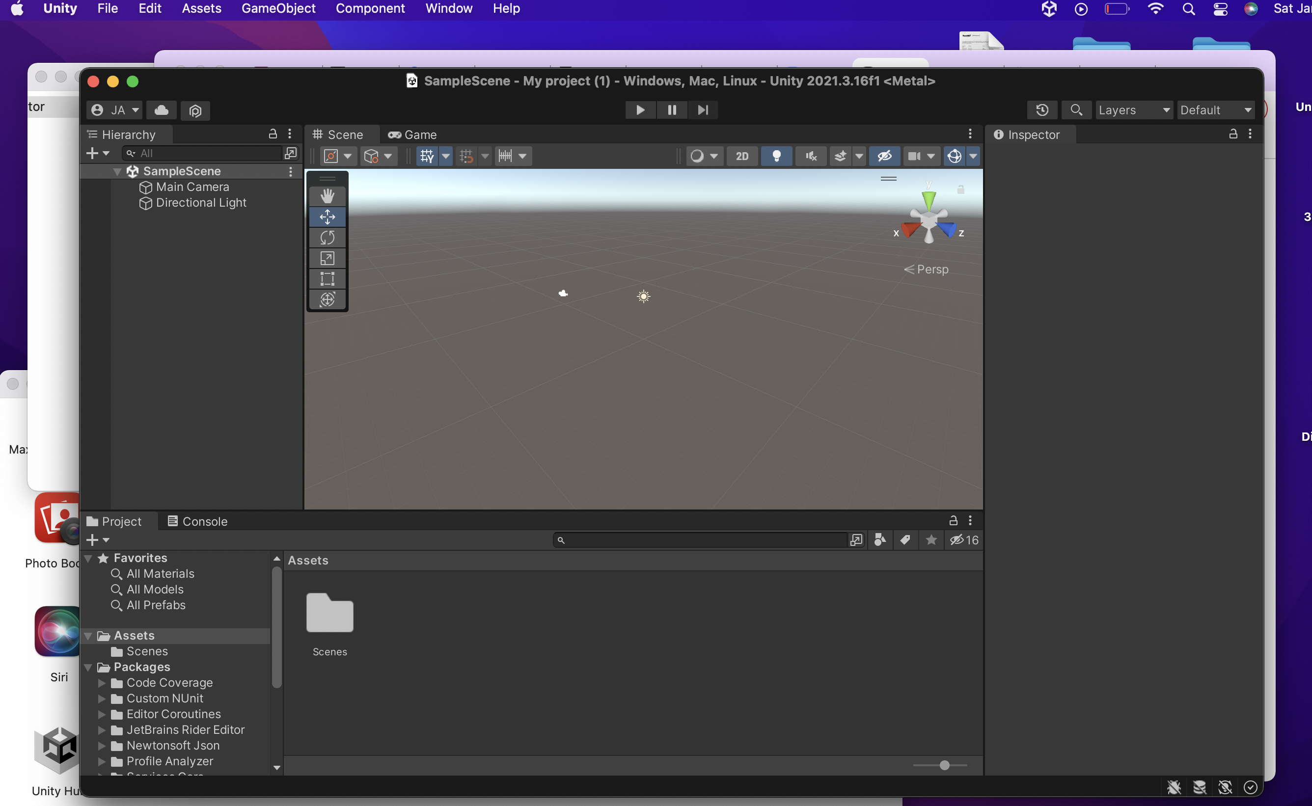Toggle Gizmos button in Scene toolbar
Image resolution: width=1312 pixels, height=806 pixels.
click(x=955, y=156)
